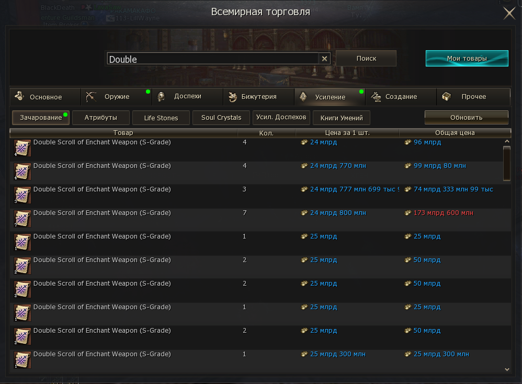Select the Атрибуты subcategory filter
The height and width of the screenshot is (384, 522).
[x=100, y=118]
